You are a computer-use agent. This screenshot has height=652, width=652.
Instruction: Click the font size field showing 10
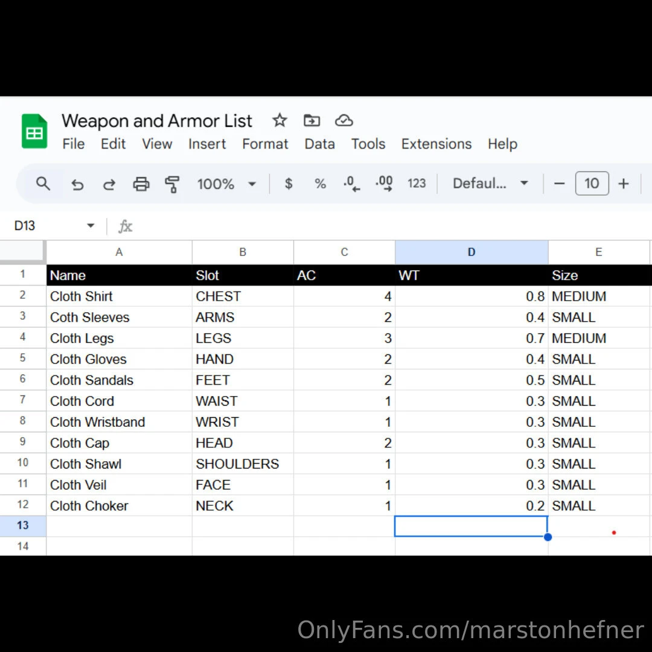[x=592, y=184]
